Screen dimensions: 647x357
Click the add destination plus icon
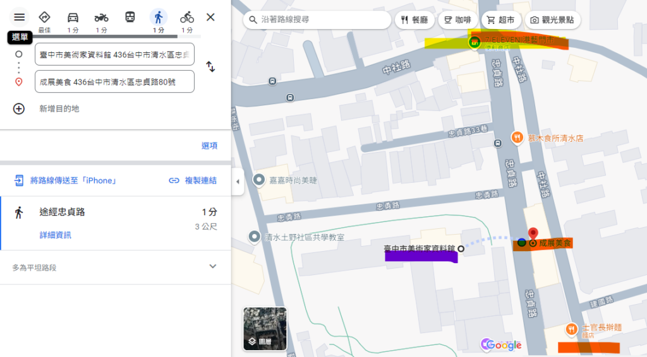click(x=18, y=108)
